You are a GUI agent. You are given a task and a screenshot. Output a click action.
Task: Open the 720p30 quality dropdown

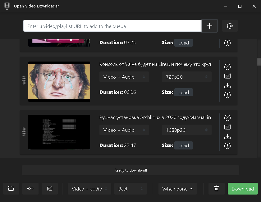(x=187, y=77)
